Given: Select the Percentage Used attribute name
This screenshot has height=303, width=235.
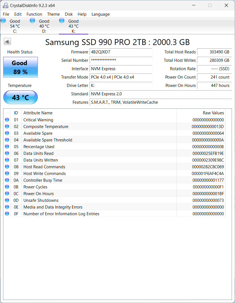Looking at the screenshot, I should point(39,147).
